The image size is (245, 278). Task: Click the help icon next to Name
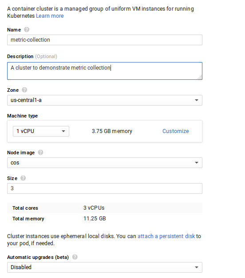pos(27,29)
